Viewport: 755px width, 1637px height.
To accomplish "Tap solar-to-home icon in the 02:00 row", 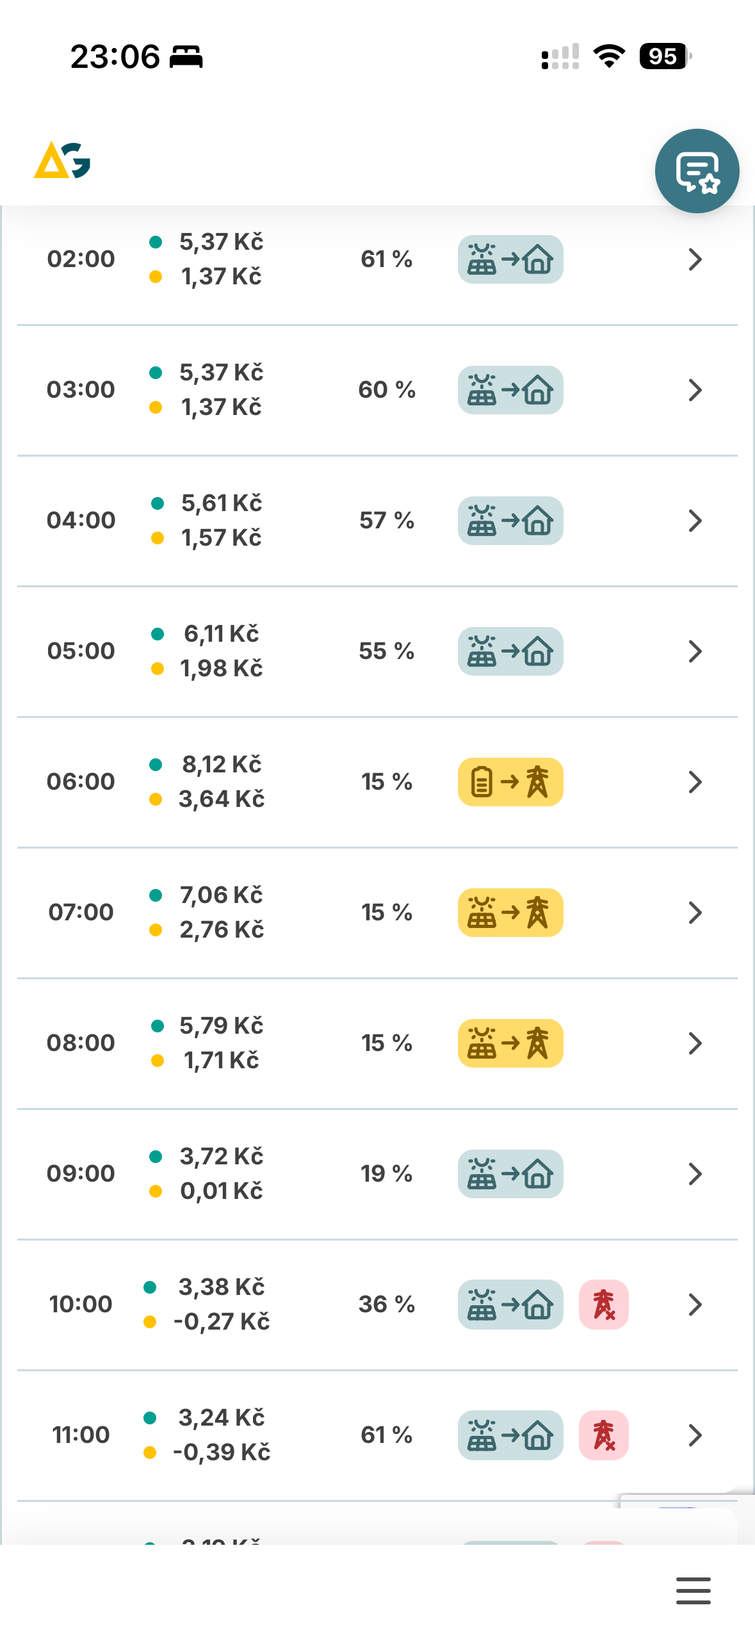I will click(x=510, y=259).
